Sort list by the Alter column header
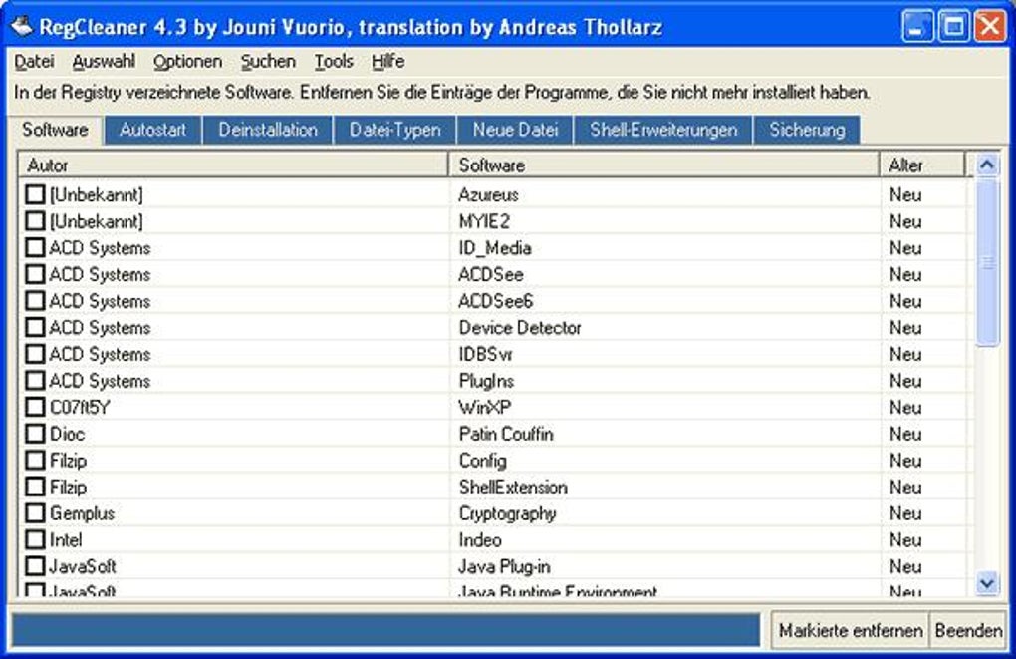This screenshot has width=1016, height=659. [x=922, y=165]
